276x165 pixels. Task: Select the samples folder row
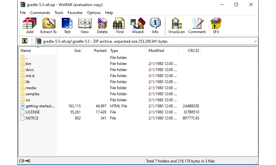[x=110, y=94]
